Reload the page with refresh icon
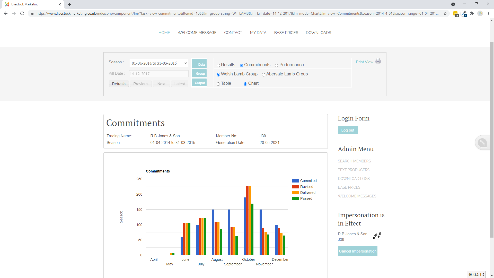Screen dimensions: 494x278 pos(22,13)
